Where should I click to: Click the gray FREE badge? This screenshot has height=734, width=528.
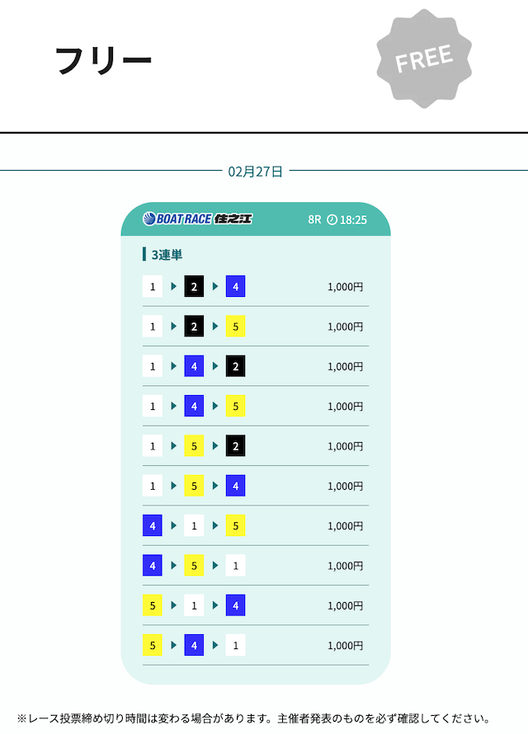click(423, 58)
